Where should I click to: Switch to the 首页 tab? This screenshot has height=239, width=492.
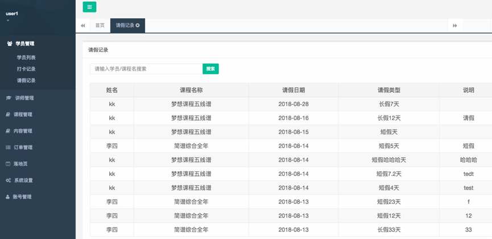(100, 26)
